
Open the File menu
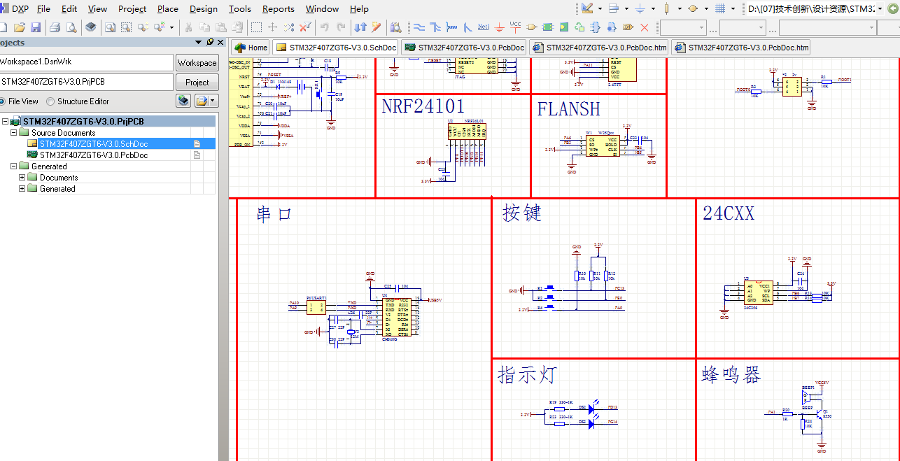coord(43,8)
